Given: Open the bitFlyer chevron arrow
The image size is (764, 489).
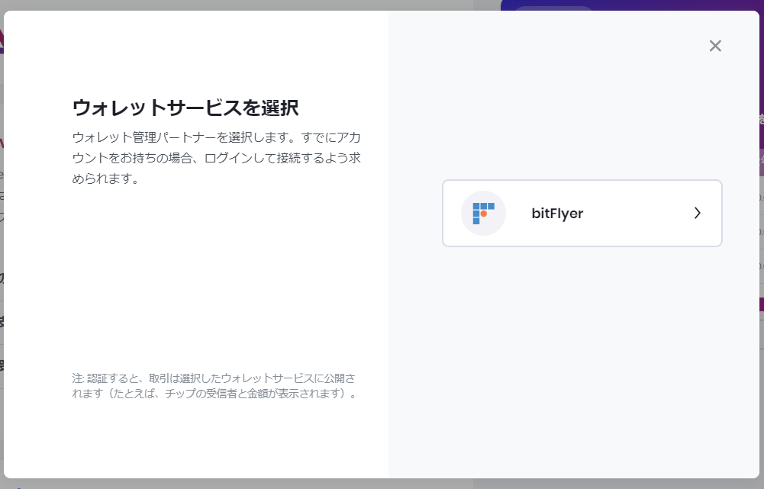Looking at the screenshot, I should coord(698,214).
